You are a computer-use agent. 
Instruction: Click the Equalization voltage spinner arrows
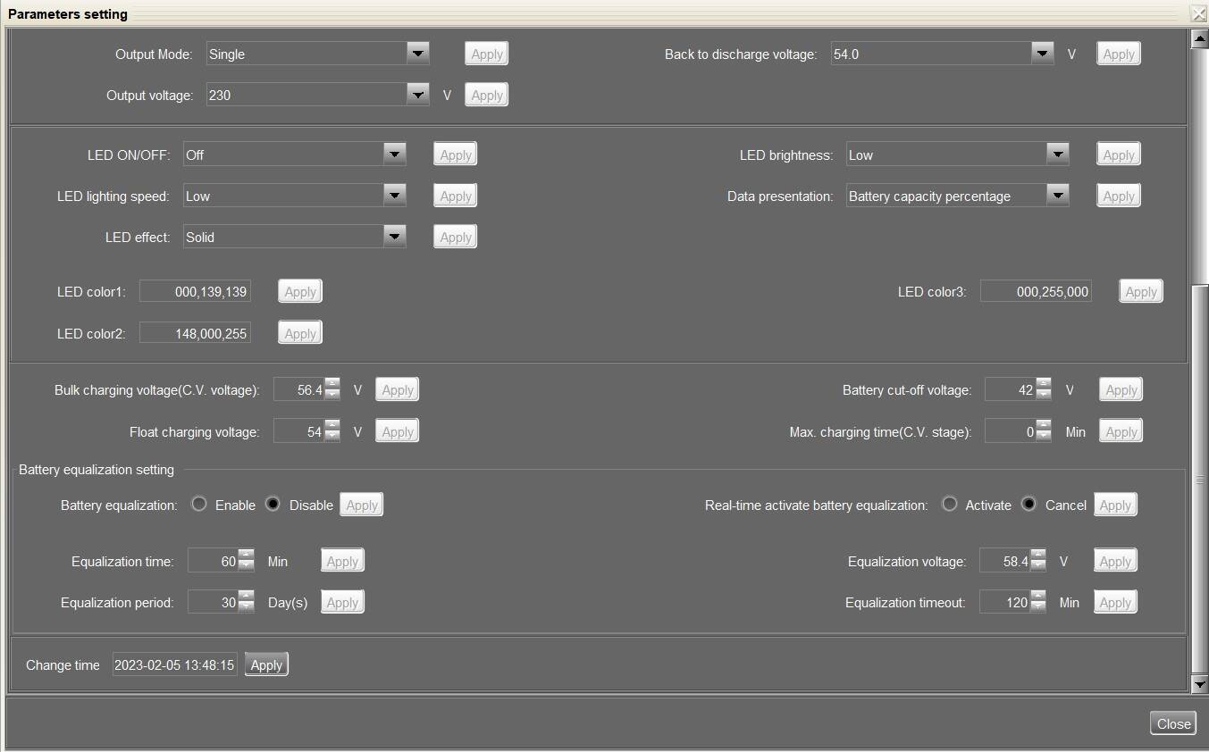coord(1038,561)
